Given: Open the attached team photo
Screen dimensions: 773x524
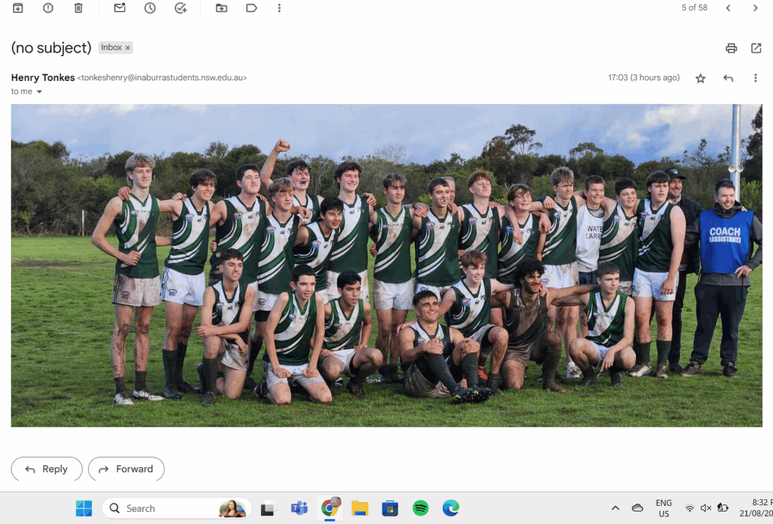Looking at the screenshot, I should click(x=386, y=266).
